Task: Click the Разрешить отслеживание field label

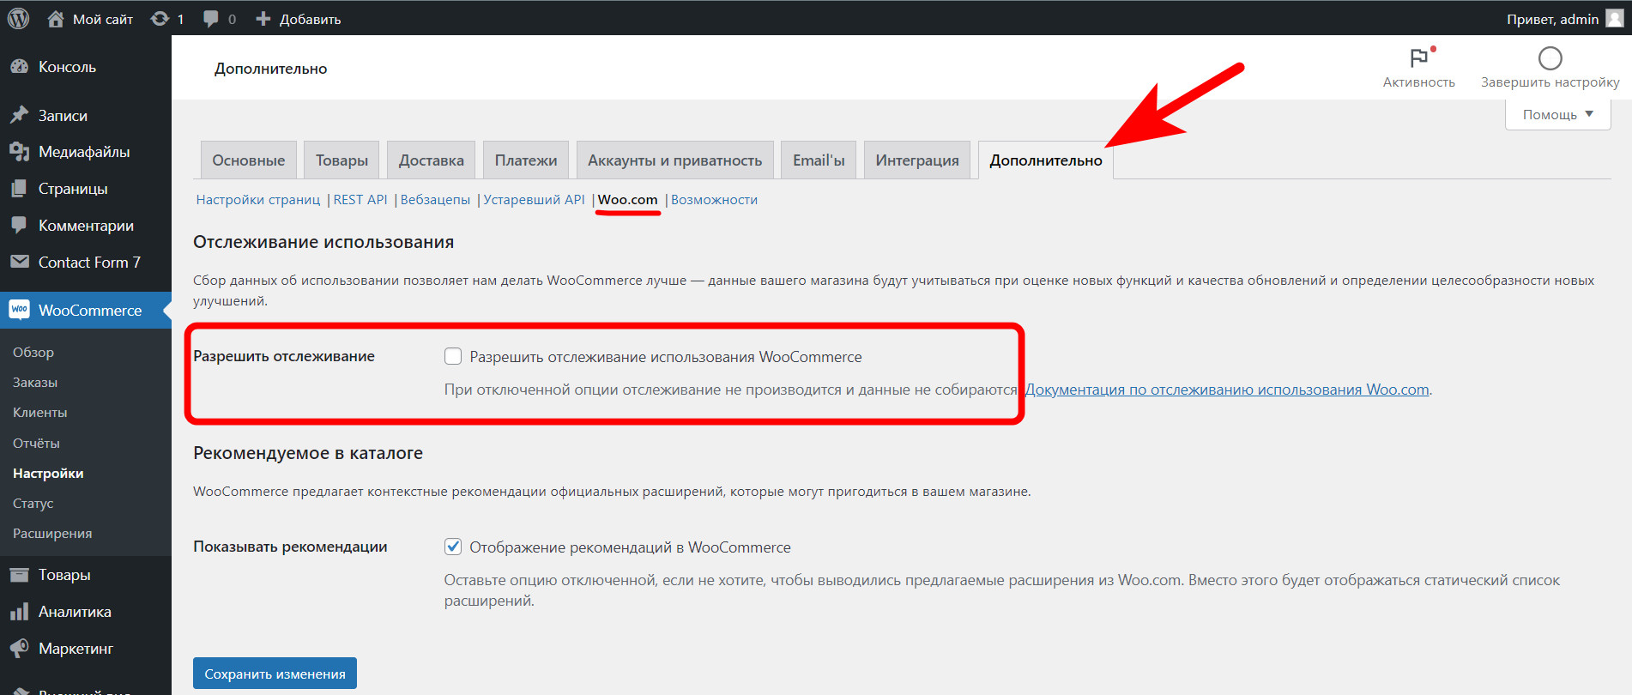Action: 284,356
